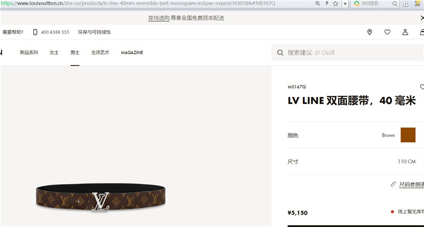Expand the bookmark dropdown arrow next to star
The height and width of the screenshot is (227, 424).
pos(345,4)
